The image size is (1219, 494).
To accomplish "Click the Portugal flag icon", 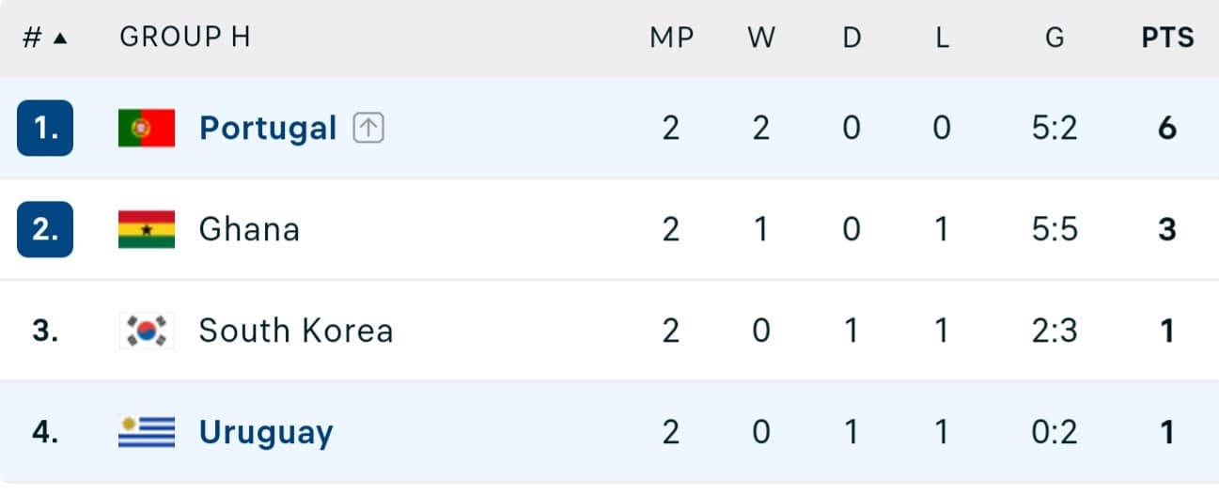I will pyautogui.click(x=147, y=129).
